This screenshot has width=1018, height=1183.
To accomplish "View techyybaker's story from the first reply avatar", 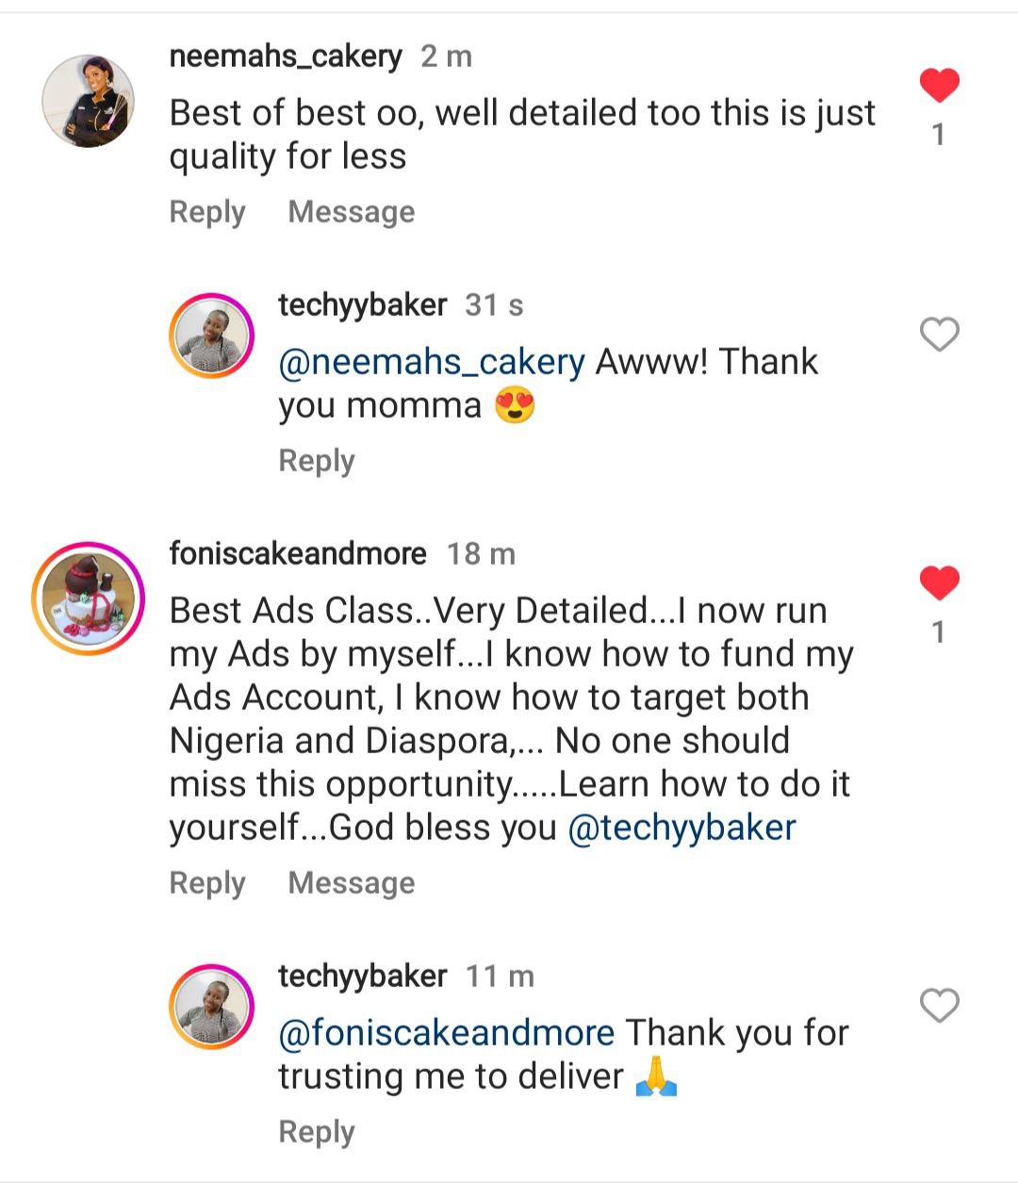I will click(211, 336).
